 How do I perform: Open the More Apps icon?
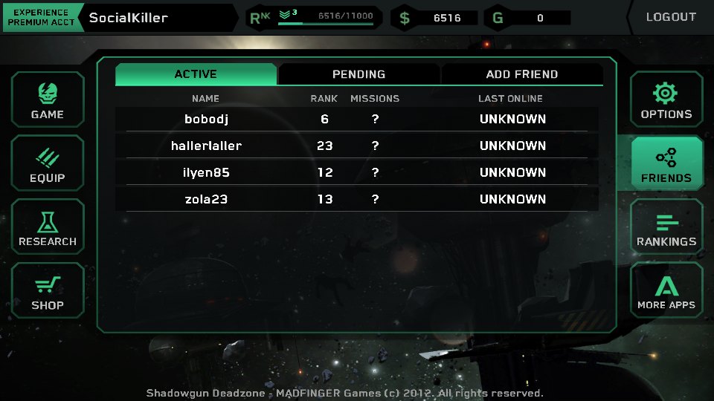click(x=666, y=286)
